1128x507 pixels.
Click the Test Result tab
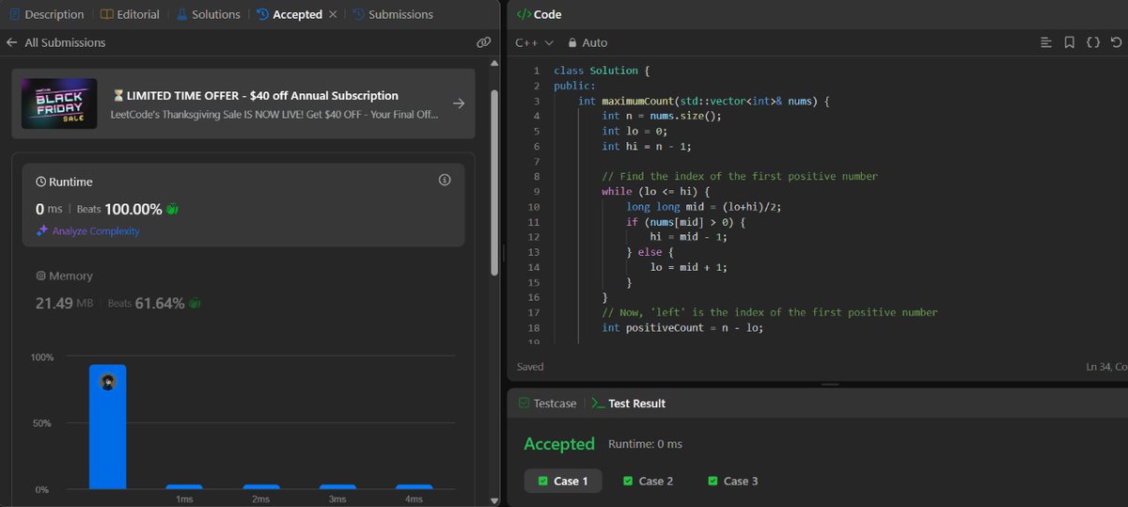pos(628,403)
